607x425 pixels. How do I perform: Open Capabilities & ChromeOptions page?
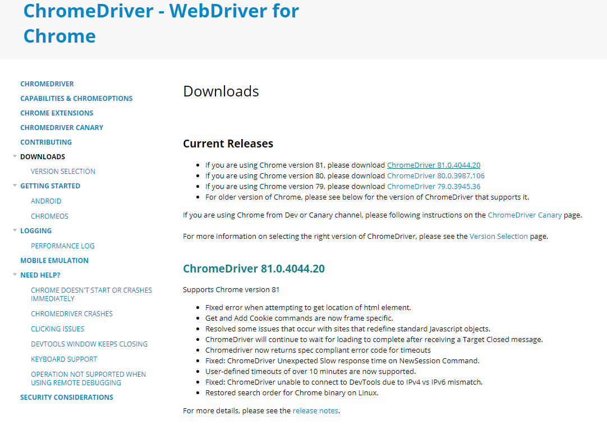pyautogui.click(x=76, y=98)
